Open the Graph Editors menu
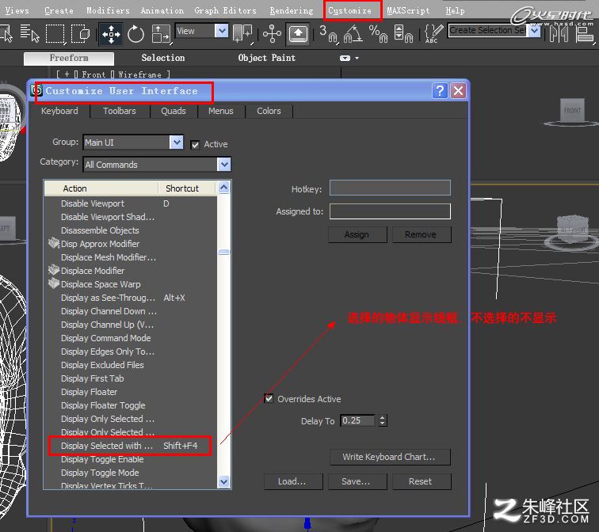The image size is (599, 532). (225, 10)
